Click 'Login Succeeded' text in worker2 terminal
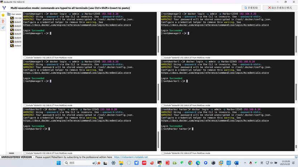 [34, 126]
